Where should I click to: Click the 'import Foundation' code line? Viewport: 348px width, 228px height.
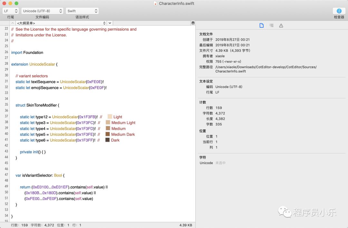(x=27, y=52)
